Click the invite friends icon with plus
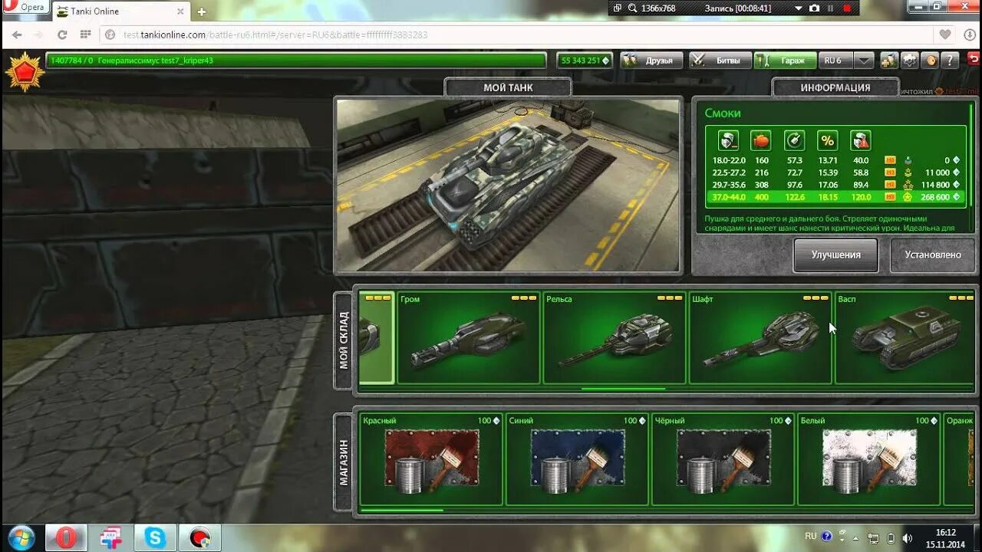Image resolution: width=982 pixels, height=552 pixels. [889, 61]
